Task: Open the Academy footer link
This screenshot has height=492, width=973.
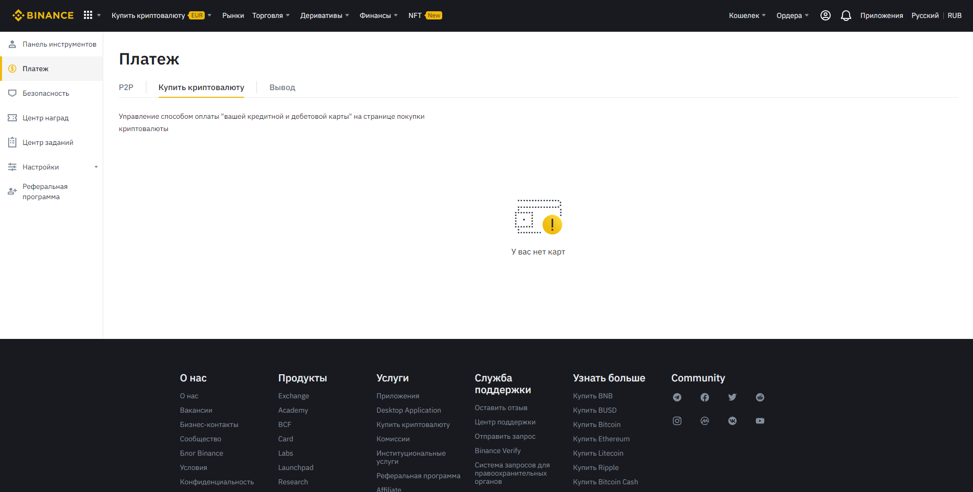Action: pyautogui.click(x=293, y=410)
